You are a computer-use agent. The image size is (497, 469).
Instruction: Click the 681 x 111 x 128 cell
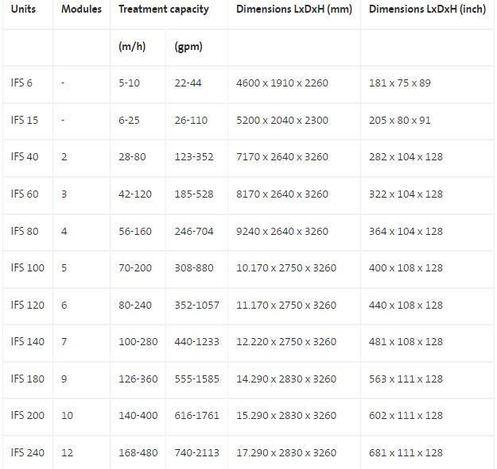pyautogui.click(x=406, y=453)
